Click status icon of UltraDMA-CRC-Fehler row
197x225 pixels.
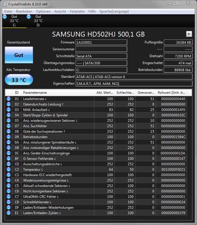[x=9, y=197]
